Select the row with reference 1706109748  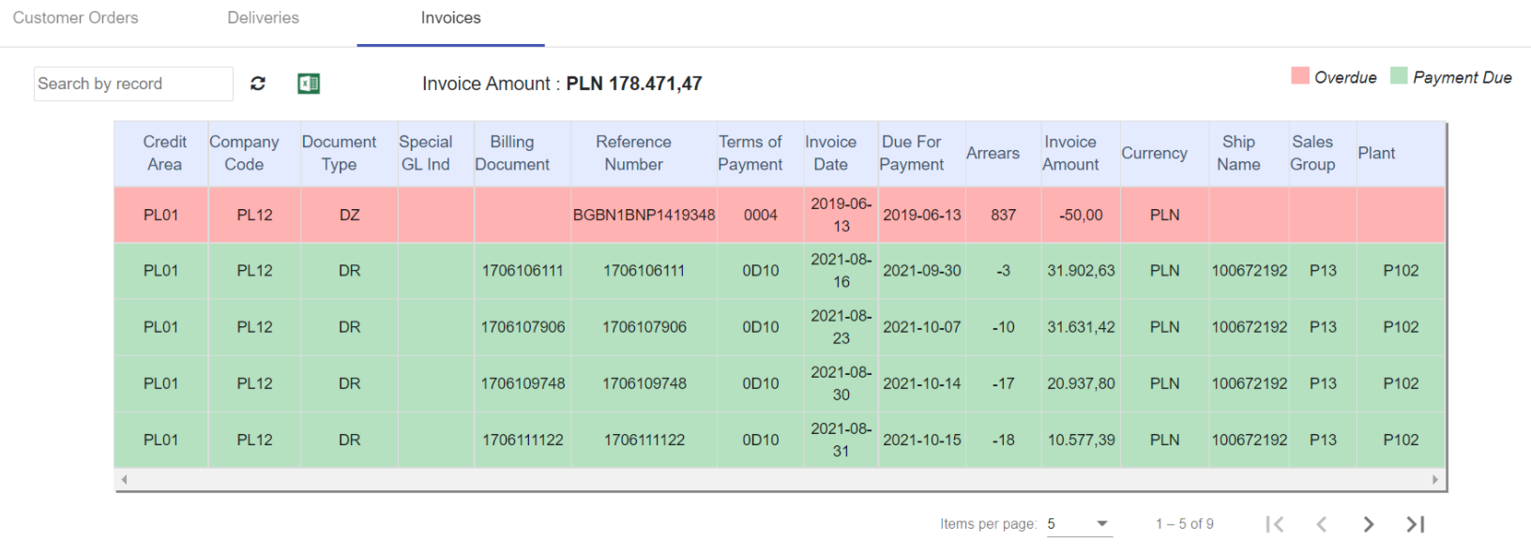(x=780, y=383)
